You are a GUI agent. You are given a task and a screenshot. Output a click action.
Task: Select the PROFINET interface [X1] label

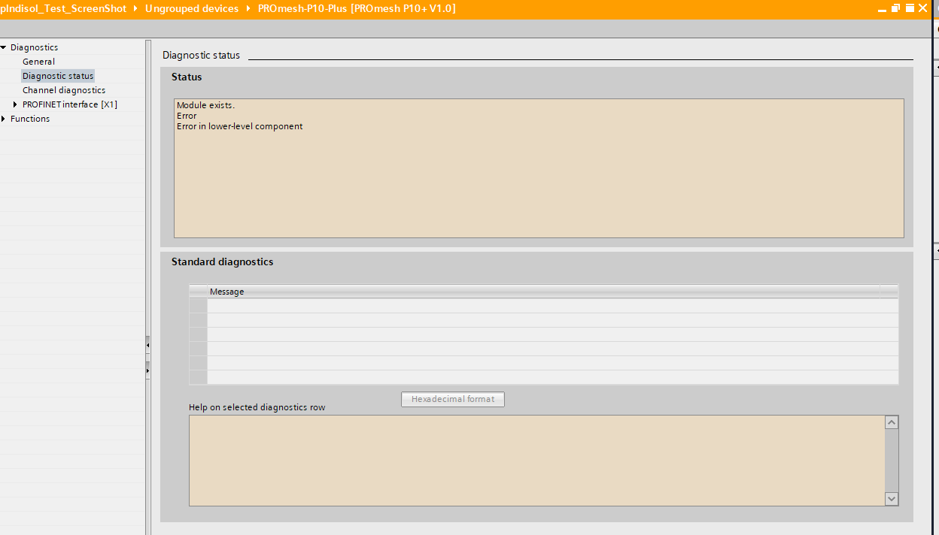pyautogui.click(x=70, y=104)
